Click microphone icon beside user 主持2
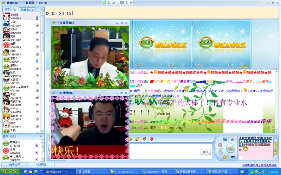Image resolution: width=281 pixels, height=175 pixels. click(37, 61)
